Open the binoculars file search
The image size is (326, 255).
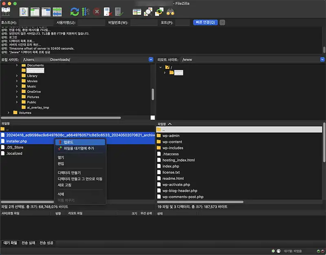click(170, 12)
